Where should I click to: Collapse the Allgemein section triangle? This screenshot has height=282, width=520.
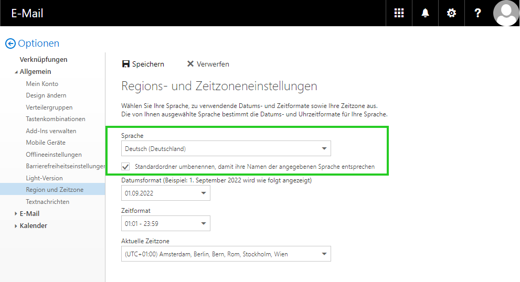pos(16,72)
